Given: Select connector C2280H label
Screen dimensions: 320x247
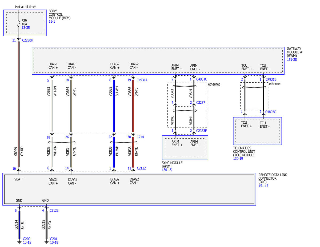Looking at the screenshot, I should click(27, 41).
